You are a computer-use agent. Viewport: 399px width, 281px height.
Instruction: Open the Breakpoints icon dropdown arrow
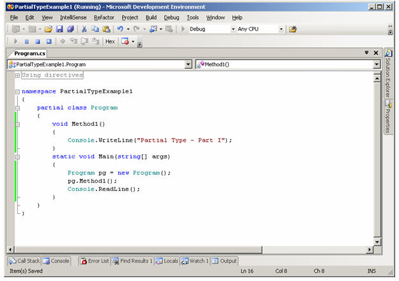(133, 42)
